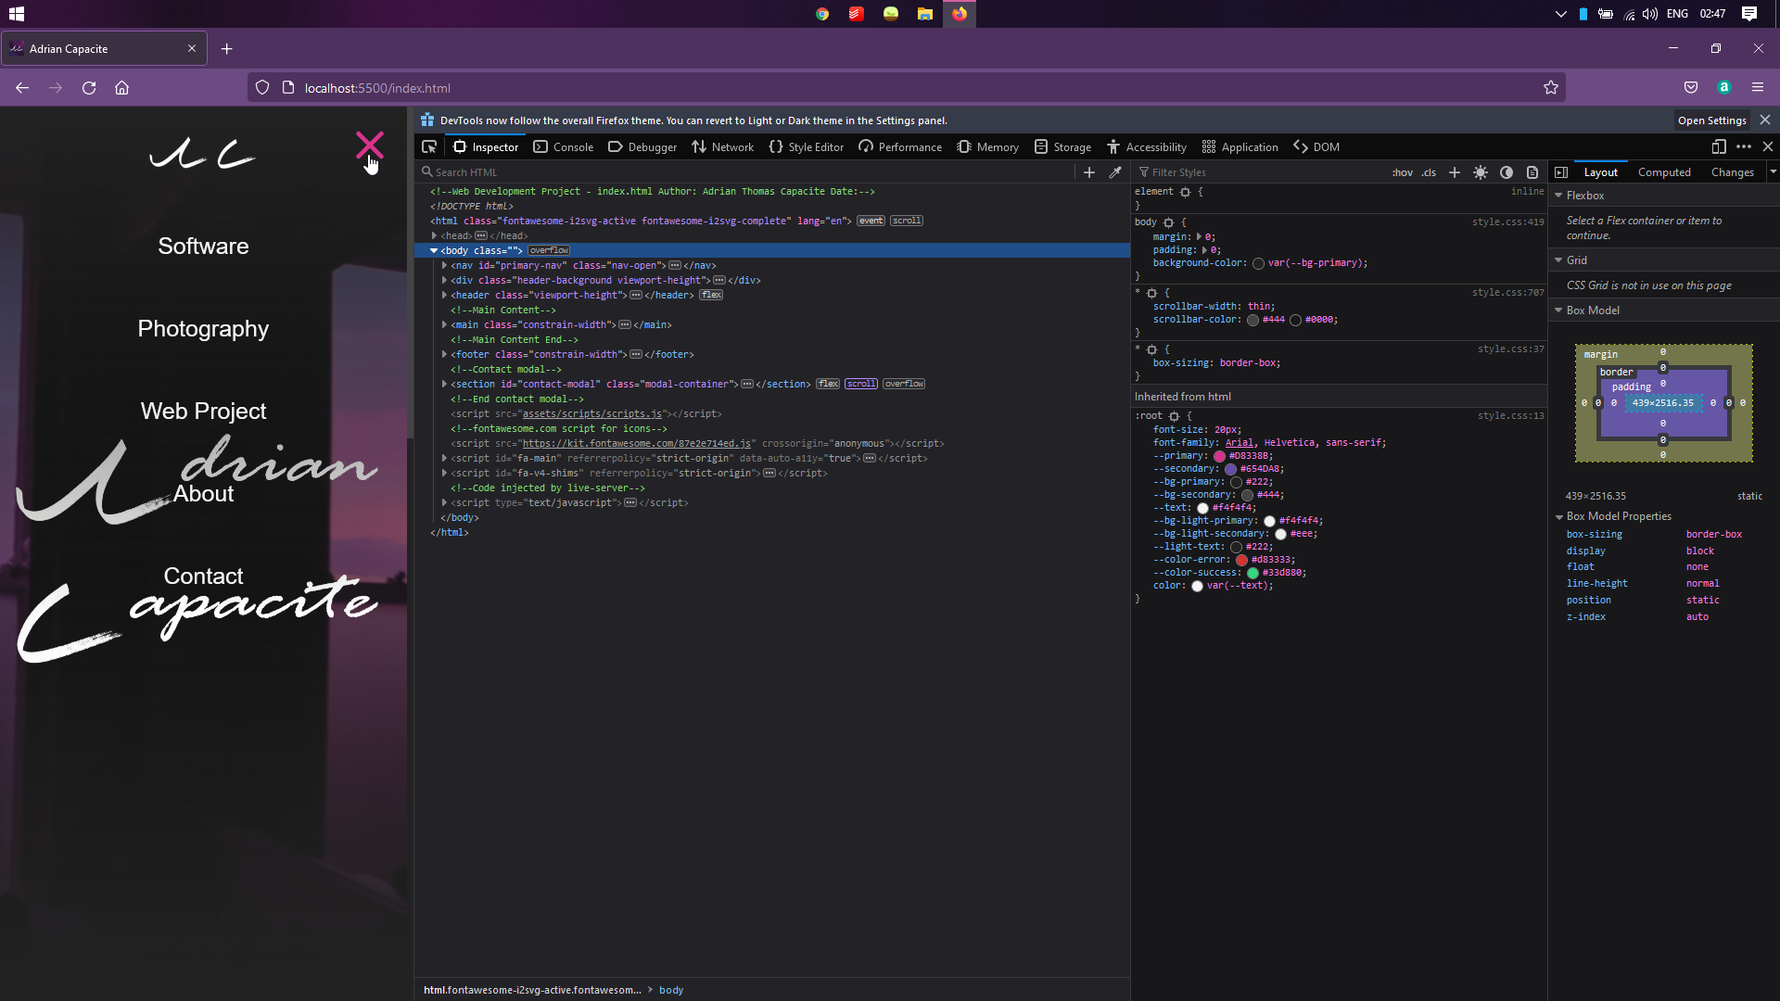Click the Firefox account avatar icon
This screenshot has height=1001, width=1780.
click(x=1724, y=87)
